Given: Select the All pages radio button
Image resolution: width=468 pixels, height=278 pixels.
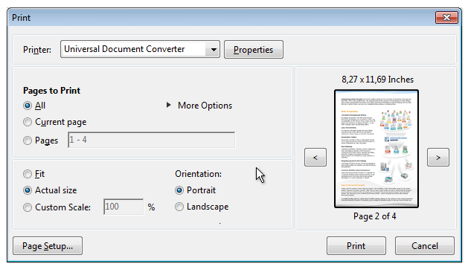Looking at the screenshot, I should click(28, 106).
